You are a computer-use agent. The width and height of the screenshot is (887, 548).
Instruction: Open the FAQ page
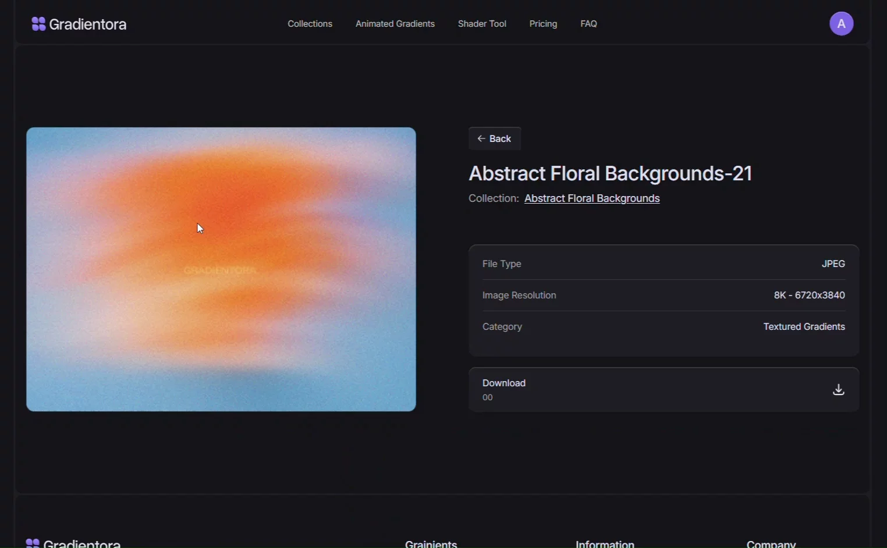tap(588, 24)
